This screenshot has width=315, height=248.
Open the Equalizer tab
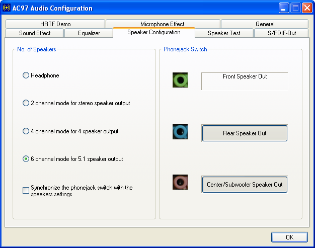pos(89,33)
